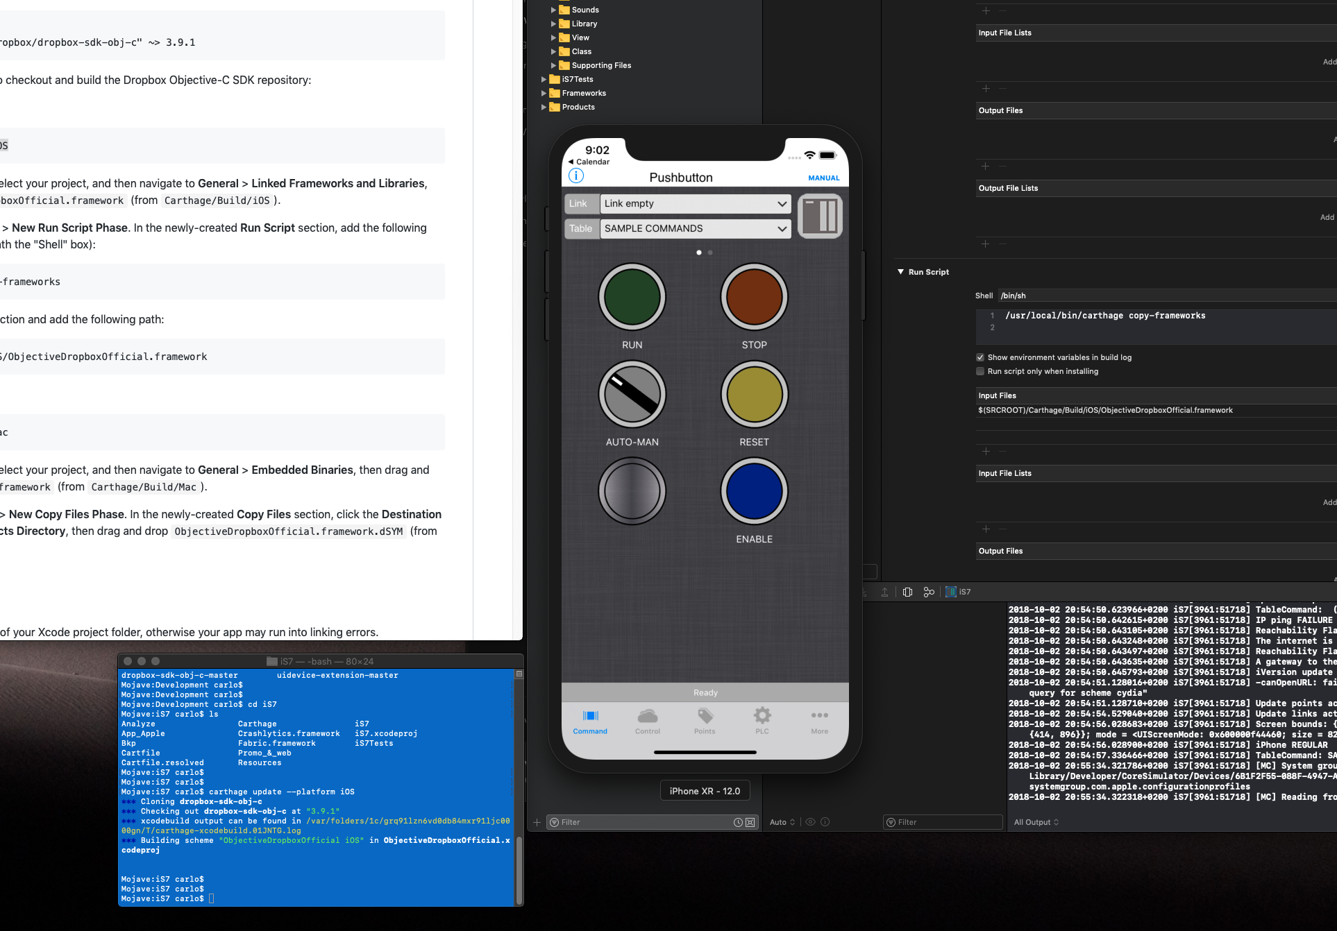Screen dimensions: 1337x931
Task: Click the folder proxy icon in Terminal title
Action: [272, 662]
